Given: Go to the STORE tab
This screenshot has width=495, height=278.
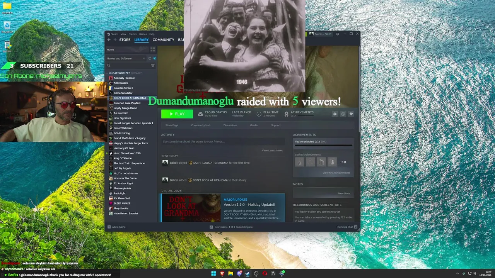Looking at the screenshot, I should 125,40.
